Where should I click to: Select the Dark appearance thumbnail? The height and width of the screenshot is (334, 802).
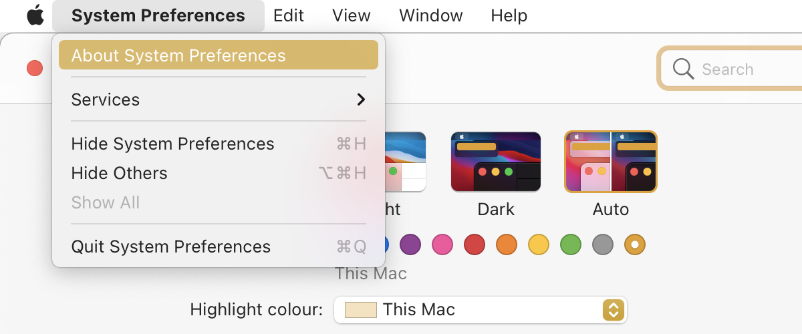tap(496, 162)
